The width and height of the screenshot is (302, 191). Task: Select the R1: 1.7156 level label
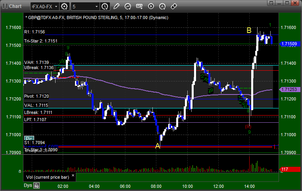(x=35, y=32)
